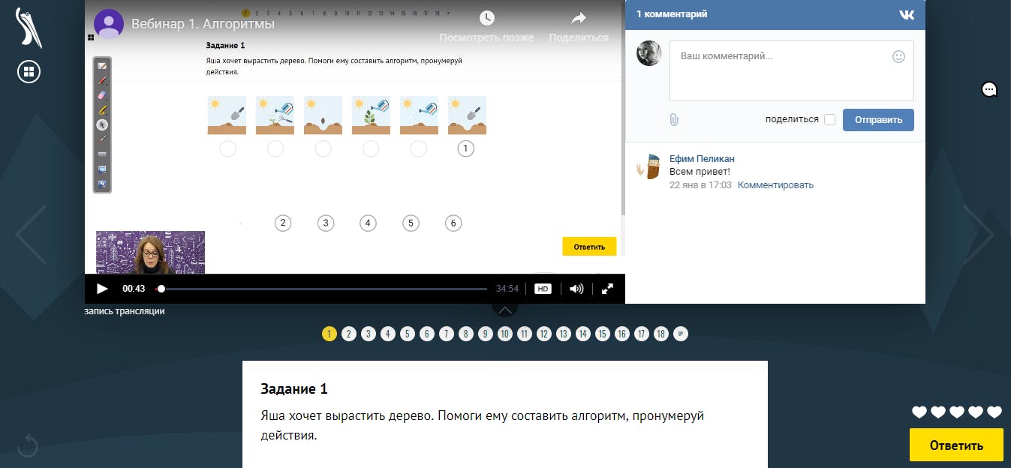The width and height of the screenshot is (1011, 468).
Task: Click the number 3 circle in video slide
Action: [325, 223]
